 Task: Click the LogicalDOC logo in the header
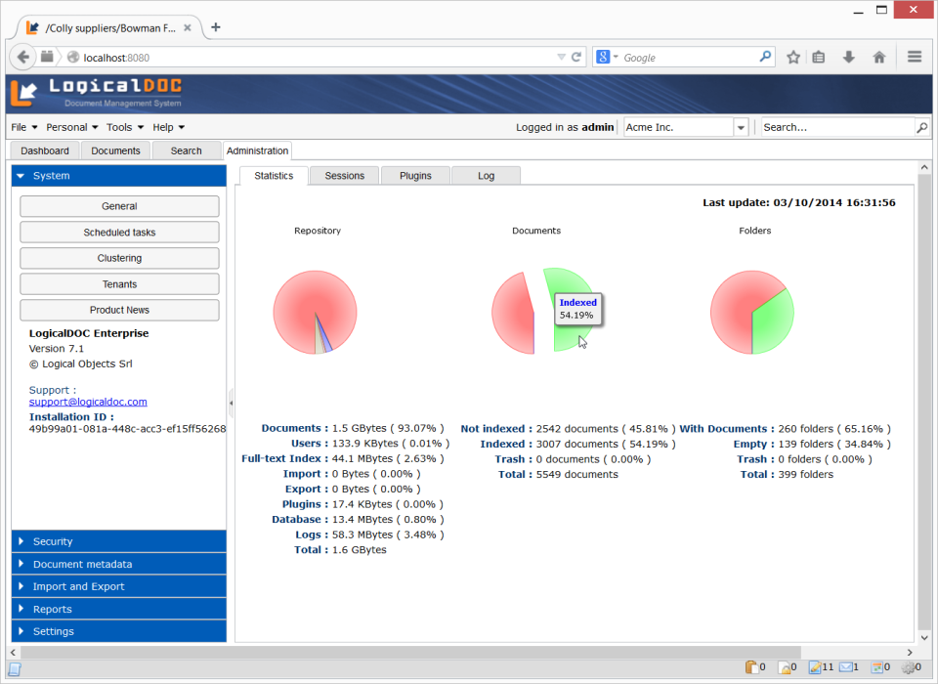pyautogui.click(x=98, y=94)
